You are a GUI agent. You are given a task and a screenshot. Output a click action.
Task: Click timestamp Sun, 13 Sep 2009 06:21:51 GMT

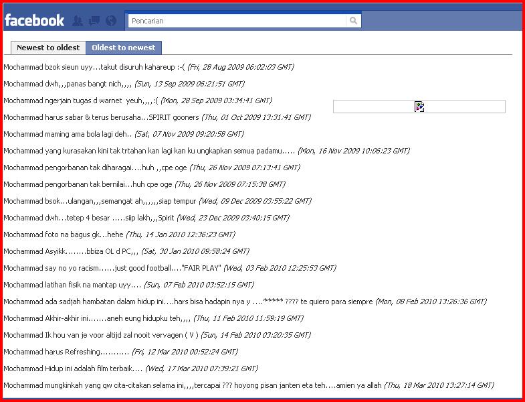(189, 84)
